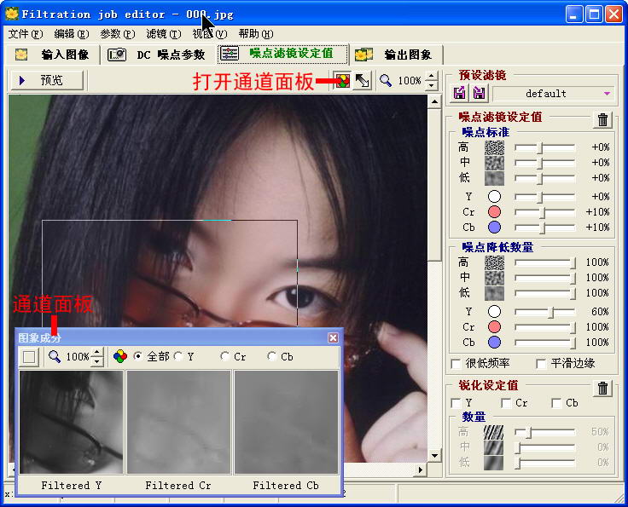Image resolution: width=628 pixels, height=507 pixels.
Task: Select the Cb radio button in channel panel
Action: click(270, 356)
